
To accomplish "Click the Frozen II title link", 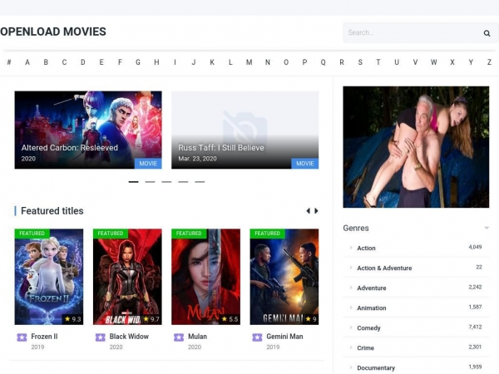I will [44, 337].
